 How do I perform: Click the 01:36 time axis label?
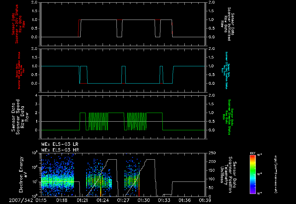click(185, 201)
